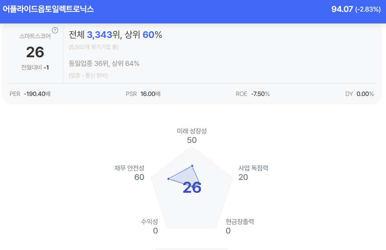Click the DY 0.00% metric
This screenshot has width=386, height=250.
click(x=359, y=94)
